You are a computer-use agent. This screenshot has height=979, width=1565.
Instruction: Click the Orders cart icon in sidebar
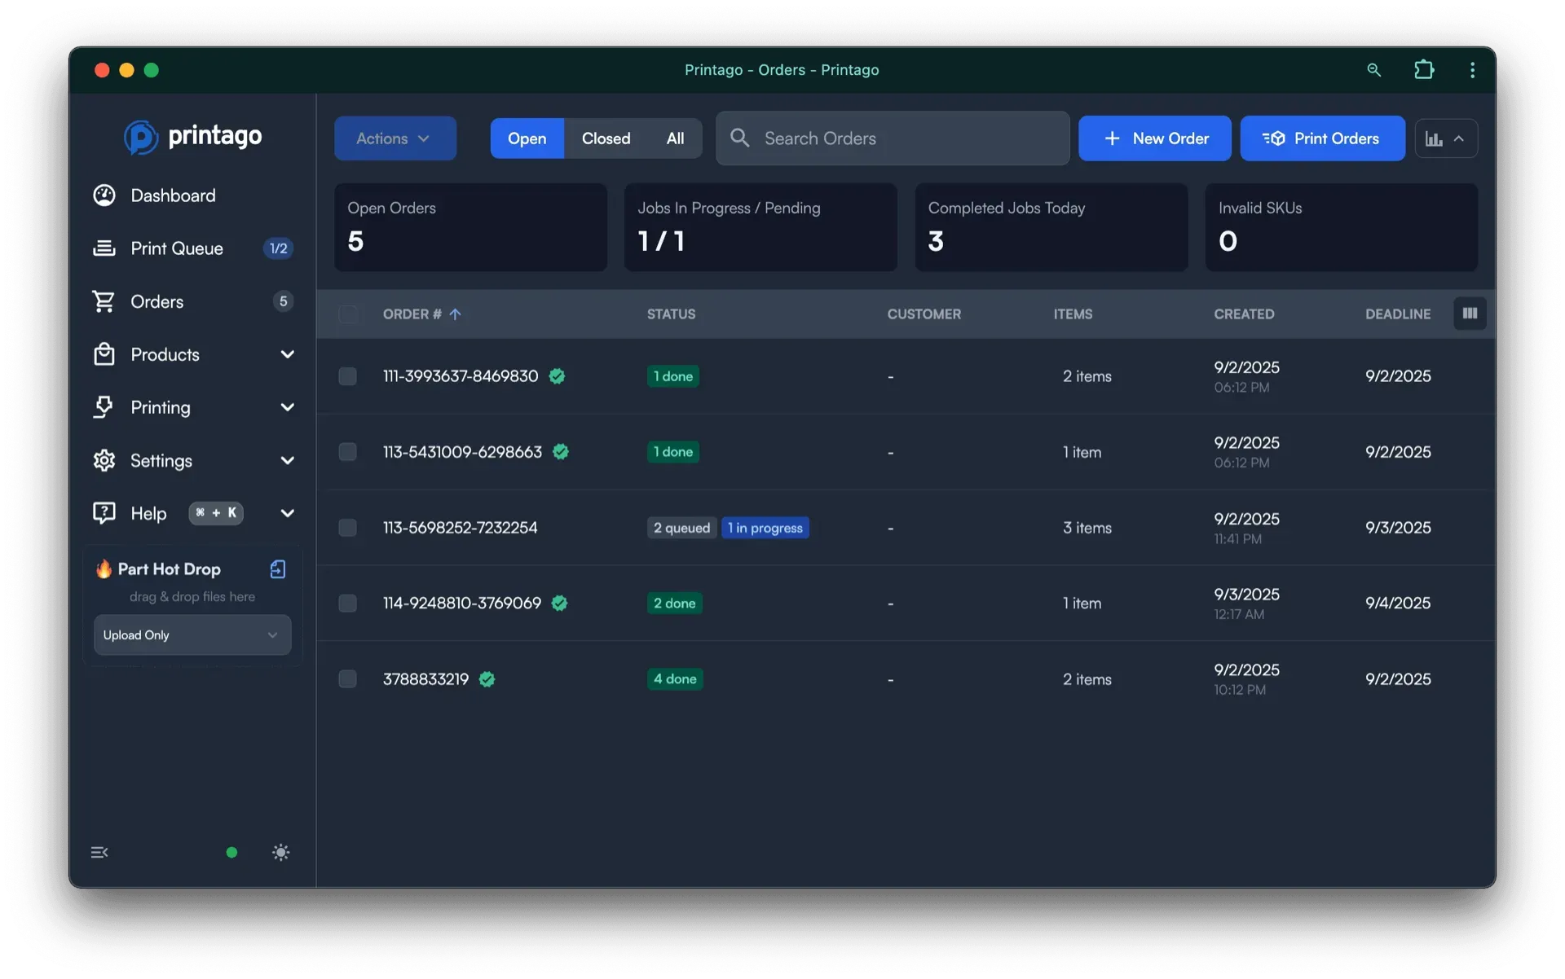[x=104, y=301]
